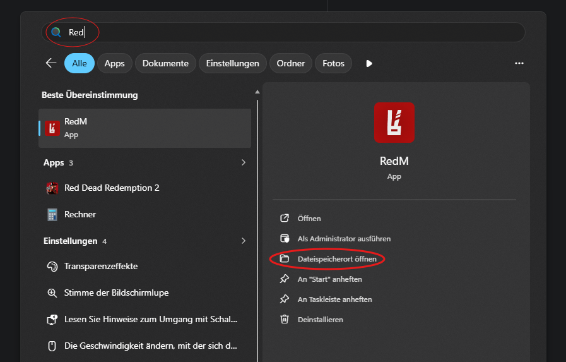
Task: Click the trash icon for Deinstallieren
Action: pyautogui.click(x=285, y=320)
